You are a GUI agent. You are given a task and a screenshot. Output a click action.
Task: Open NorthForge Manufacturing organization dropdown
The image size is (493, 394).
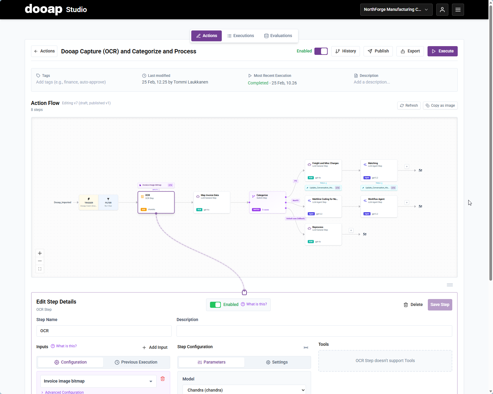(396, 10)
